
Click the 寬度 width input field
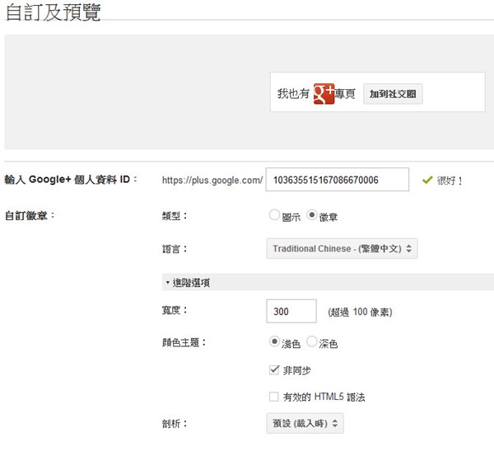pyautogui.click(x=291, y=311)
